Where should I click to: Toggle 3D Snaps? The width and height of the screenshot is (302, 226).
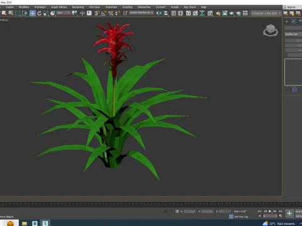coord(97,13)
